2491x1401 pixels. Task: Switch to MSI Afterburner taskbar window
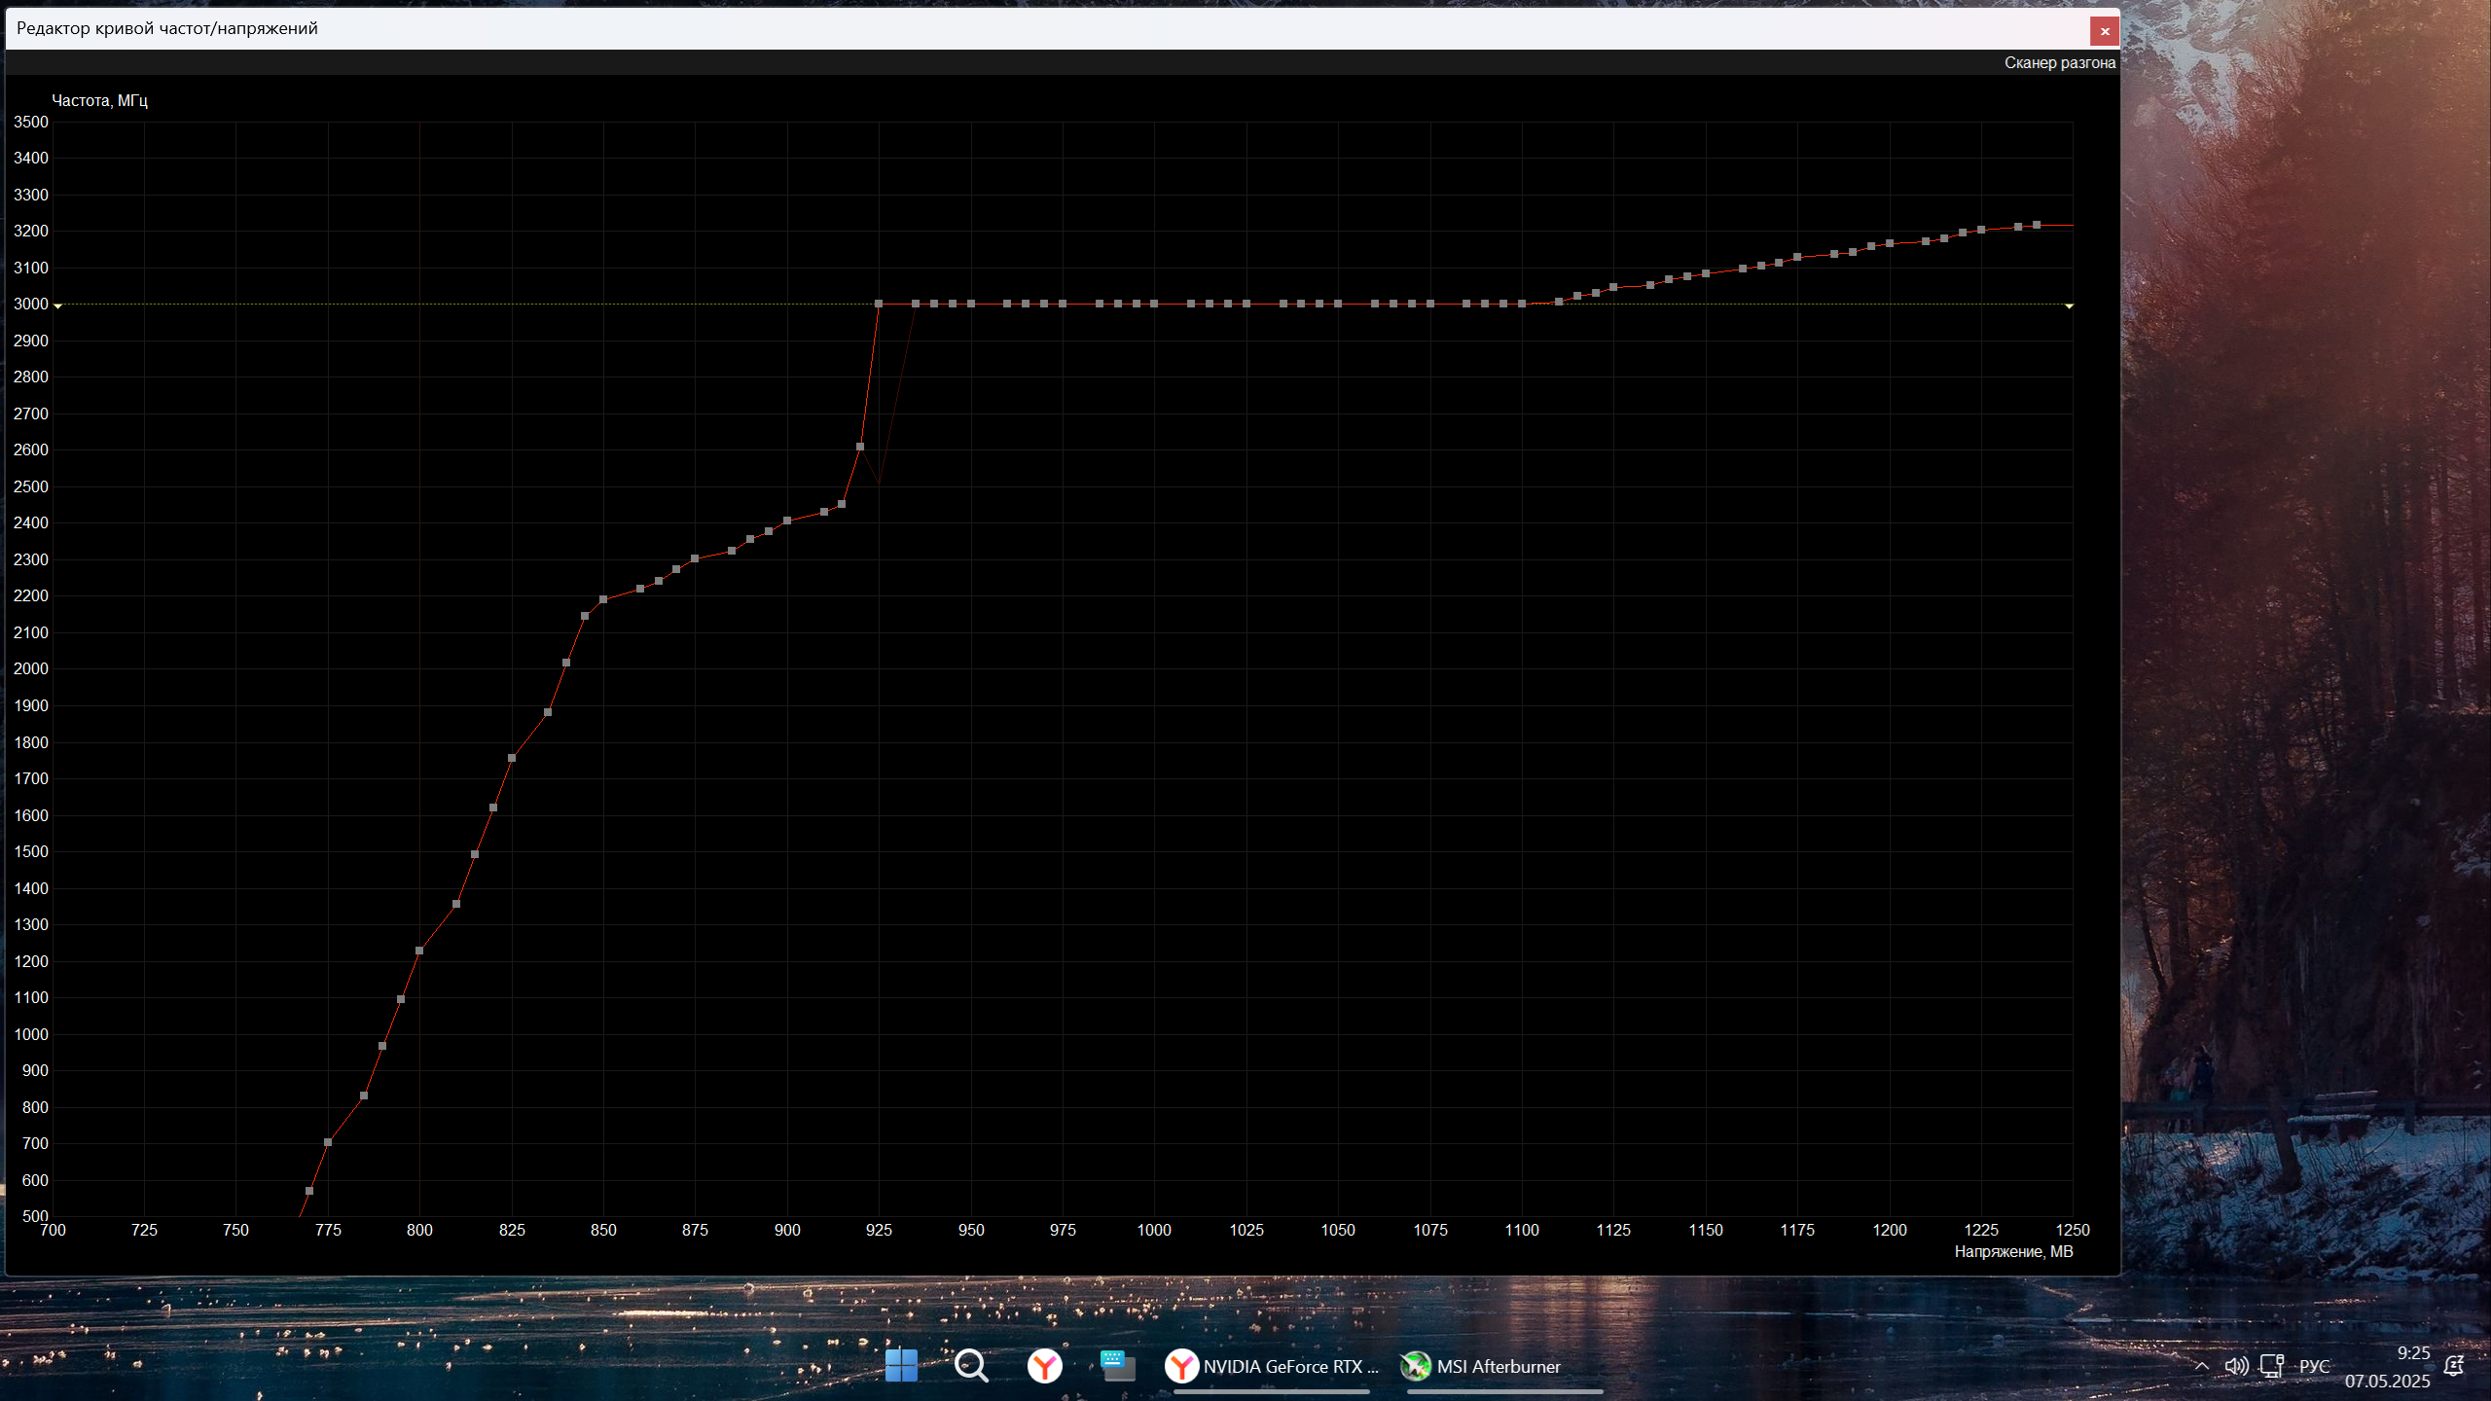pyautogui.click(x=1481, y=1366)
